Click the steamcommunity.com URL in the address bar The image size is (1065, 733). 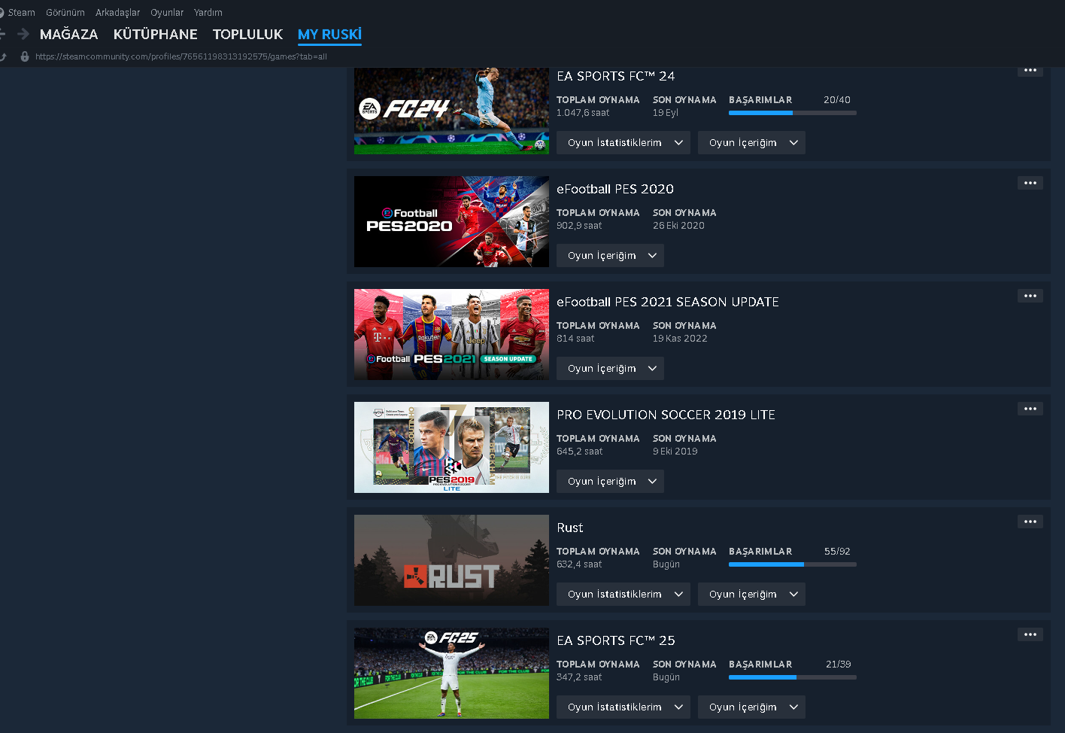181,56
